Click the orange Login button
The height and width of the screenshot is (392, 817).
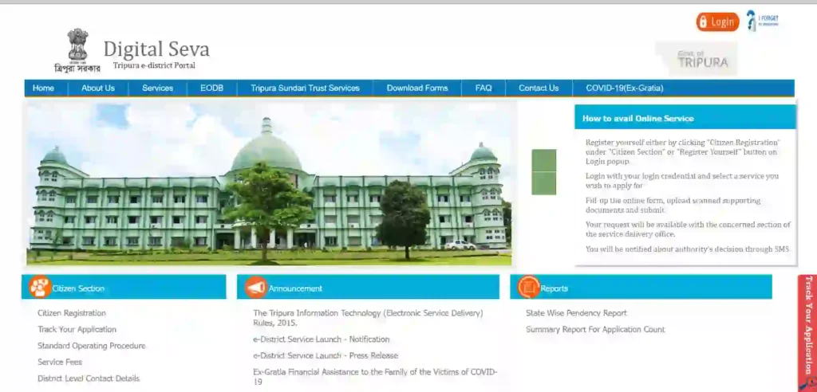[x=717, y=22]
